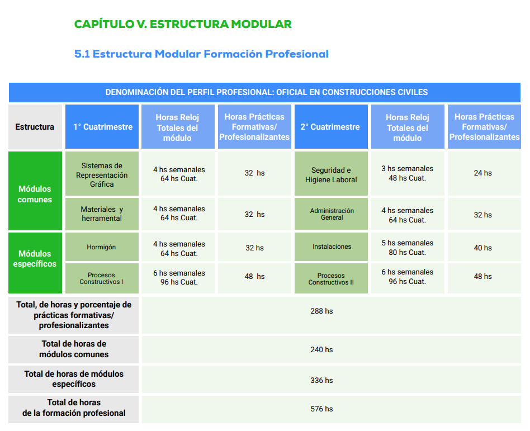Click the "Total de horas de módulos comunes" label

point(74,349)
